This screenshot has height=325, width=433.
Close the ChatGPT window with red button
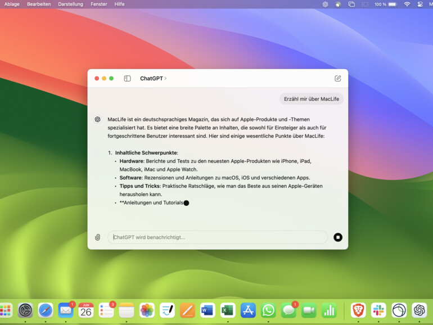97,78
